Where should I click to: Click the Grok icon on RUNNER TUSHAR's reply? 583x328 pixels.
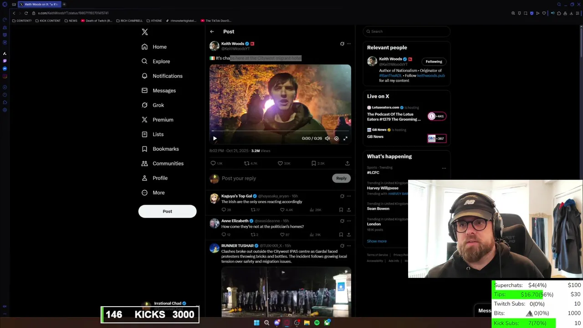pos(342,246)
